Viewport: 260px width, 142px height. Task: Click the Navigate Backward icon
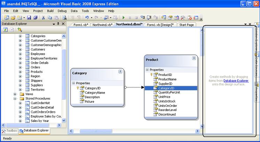pos(106,17)
